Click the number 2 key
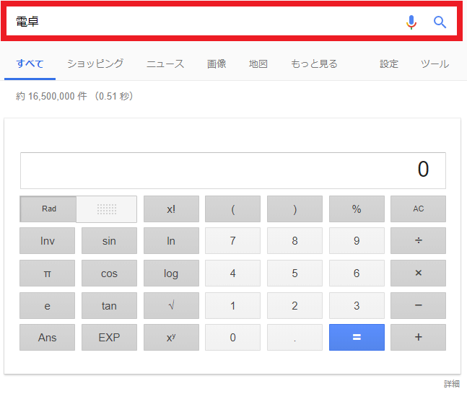 pyautogui.click(x=294, y=305)
